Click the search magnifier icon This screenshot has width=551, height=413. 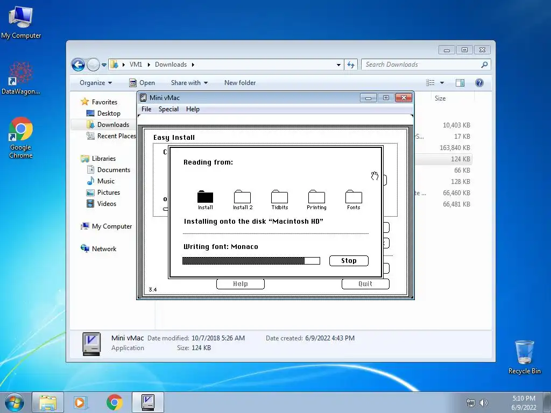tap(485, 65)
